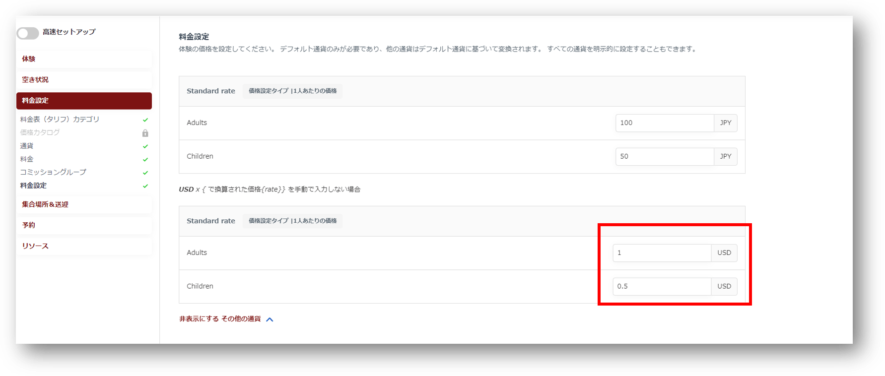Screen dimensions: 885x376
Task: Click the Adults USD price field
Action: (662, 253)
